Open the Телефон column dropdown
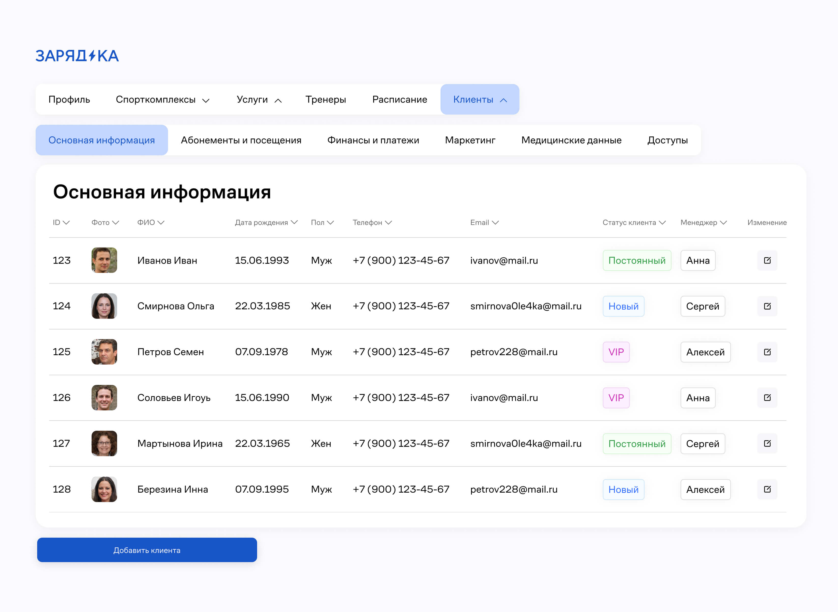Viewport: 838px width, 612px height. coord(372,222)
